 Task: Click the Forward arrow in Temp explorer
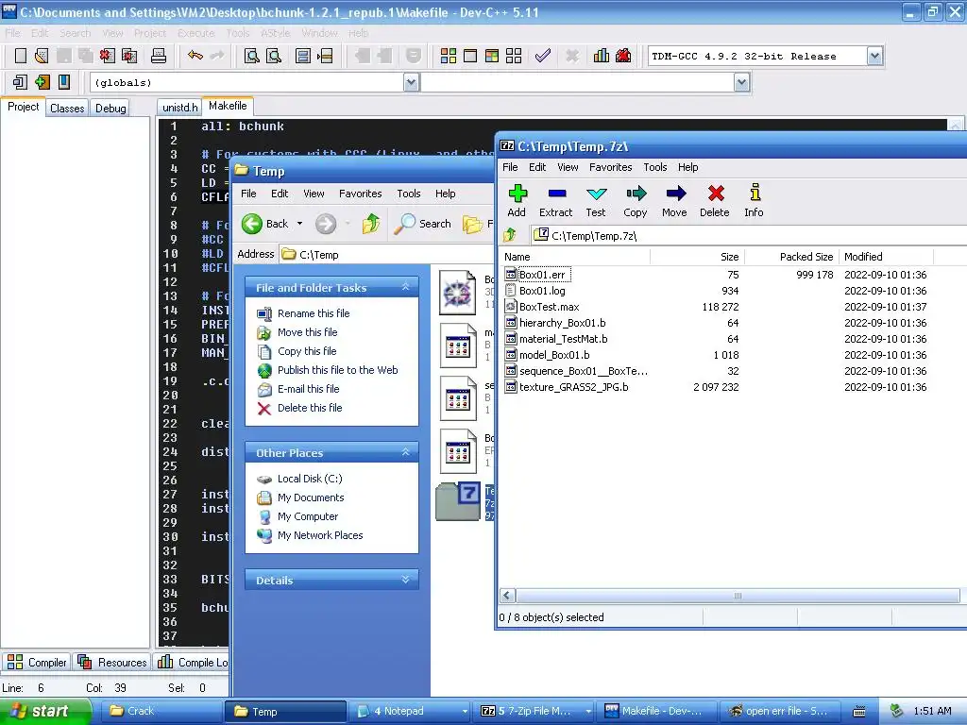326,224
